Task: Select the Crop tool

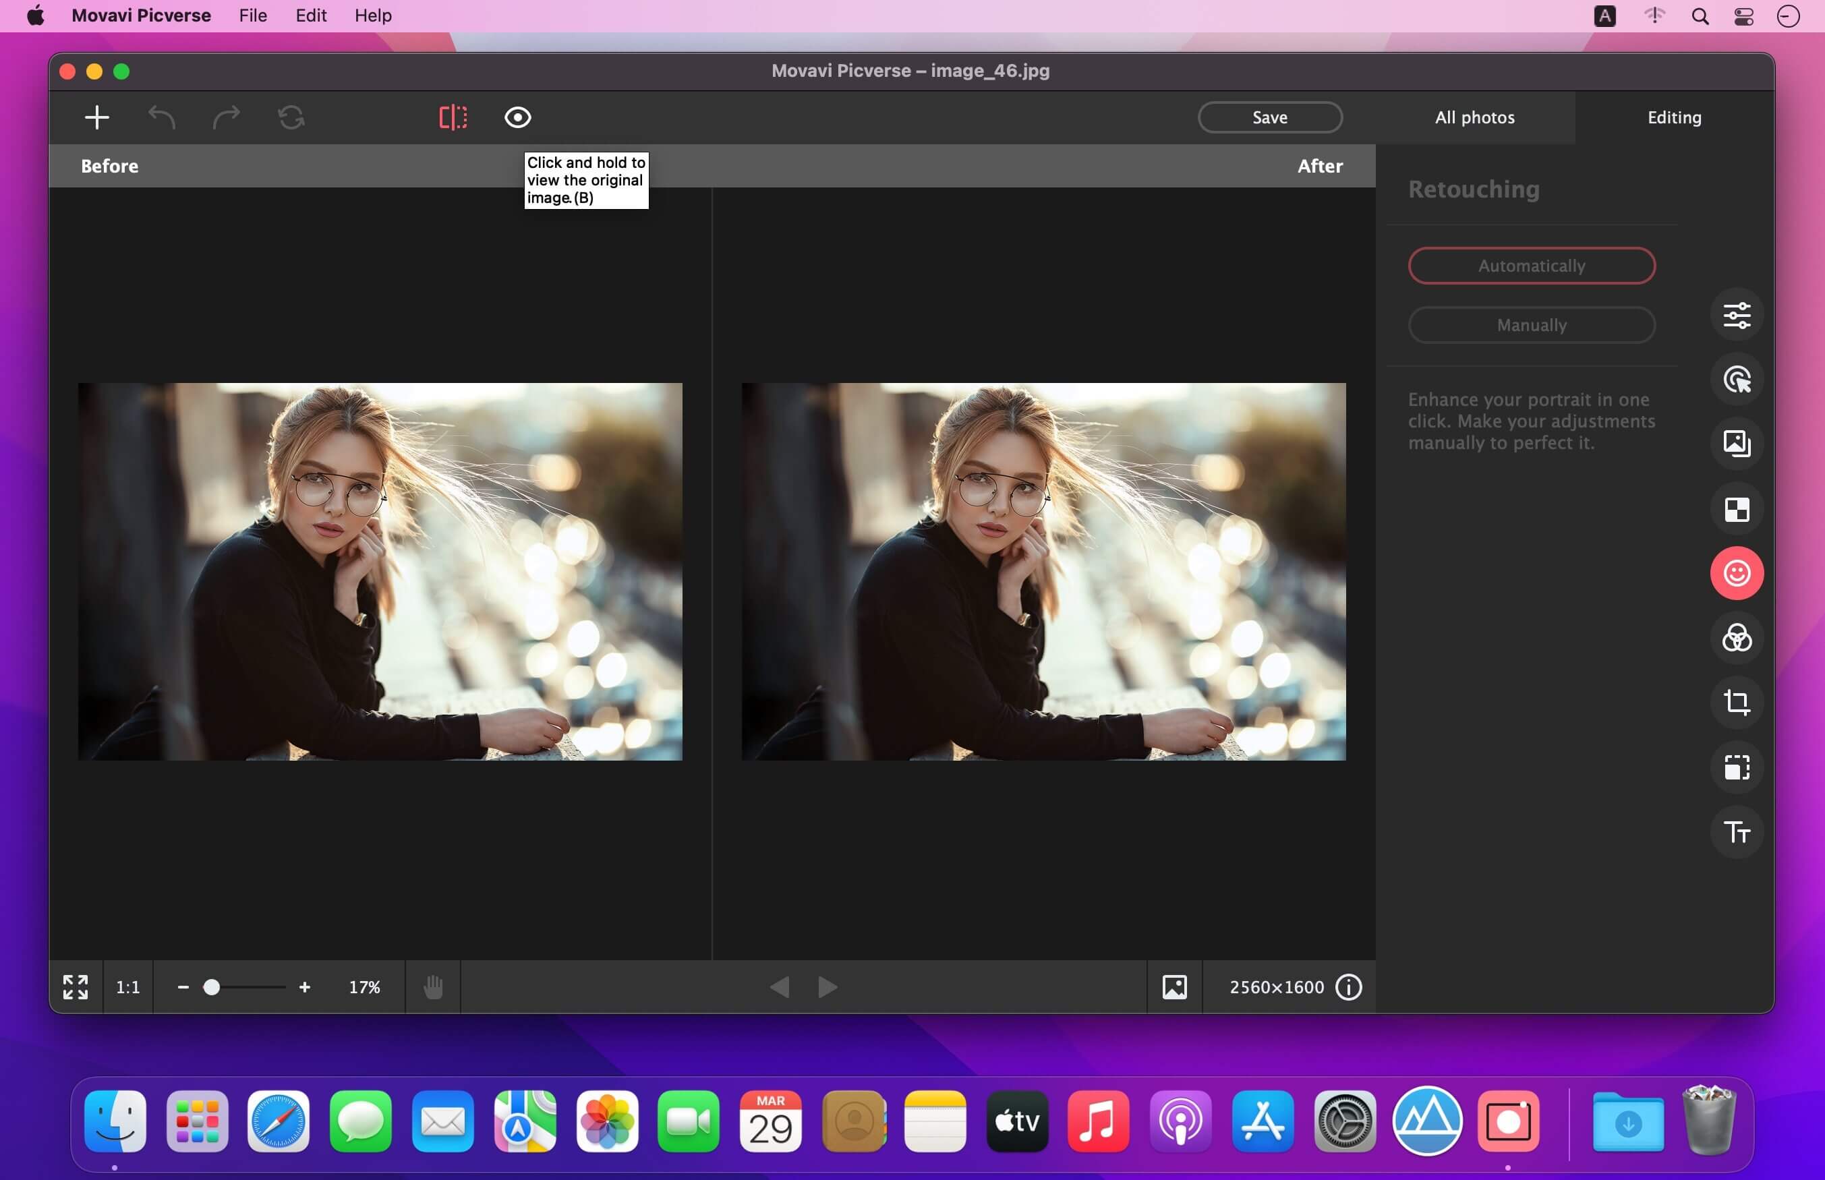Action: (x=1736, y=703)
